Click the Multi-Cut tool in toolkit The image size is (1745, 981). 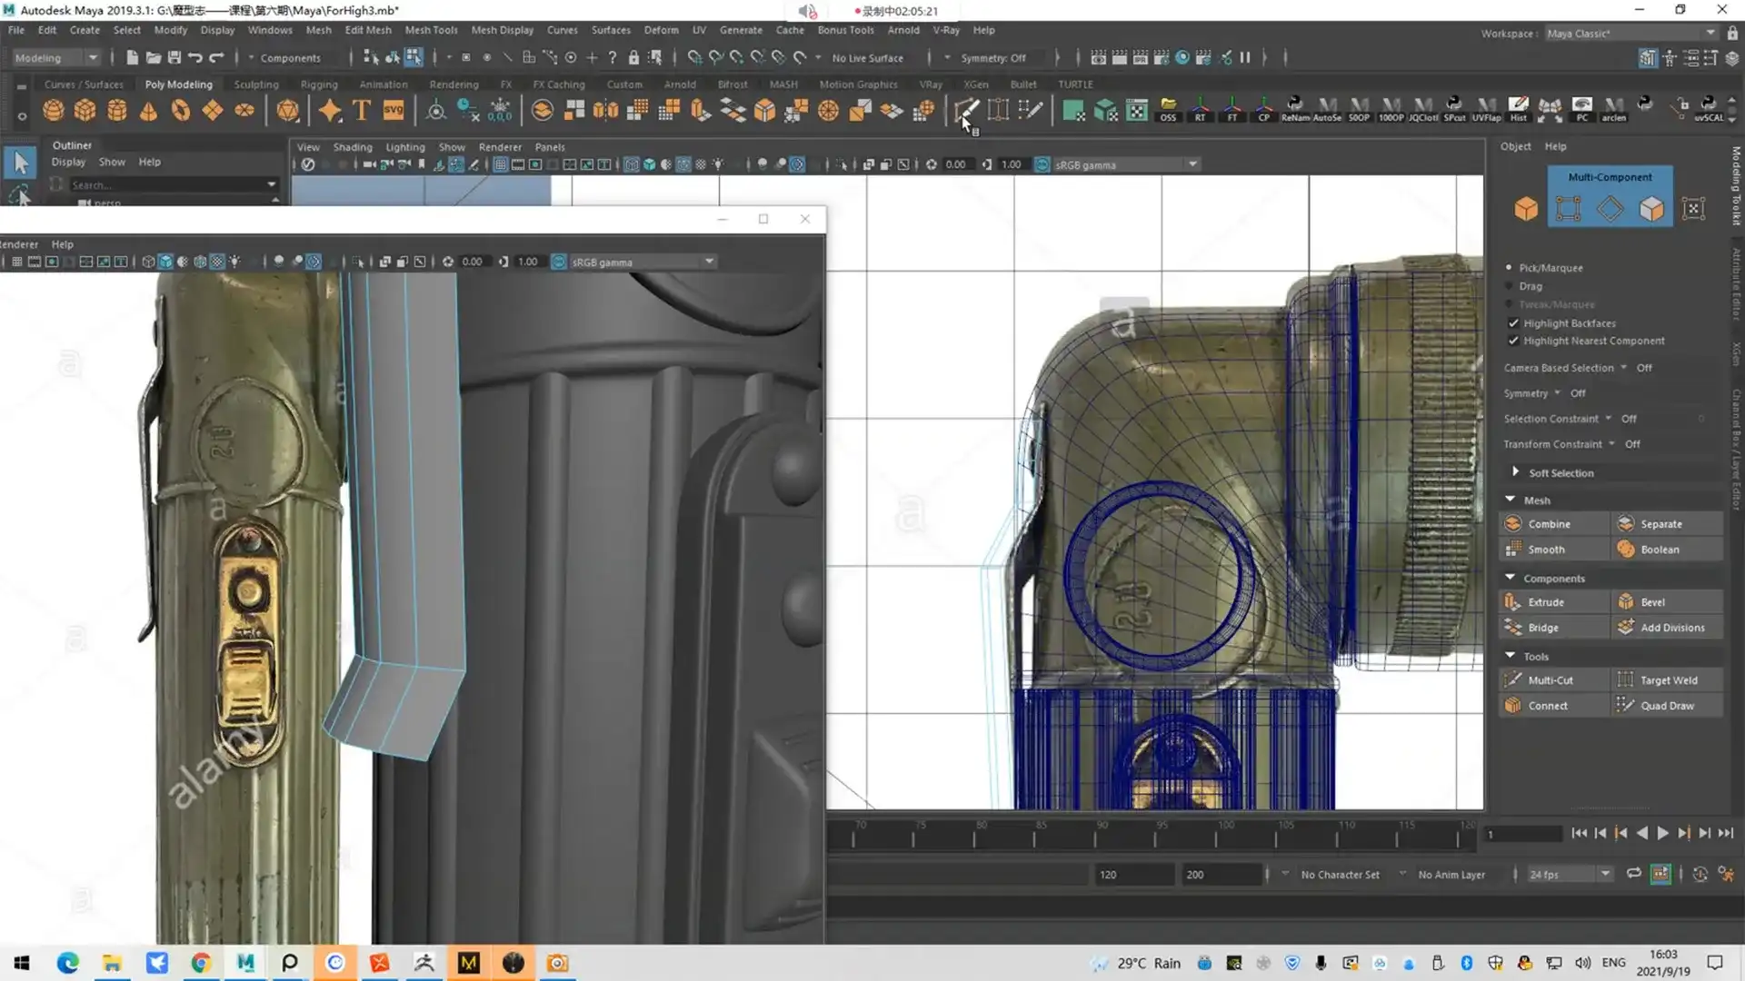click(1550, 680)
